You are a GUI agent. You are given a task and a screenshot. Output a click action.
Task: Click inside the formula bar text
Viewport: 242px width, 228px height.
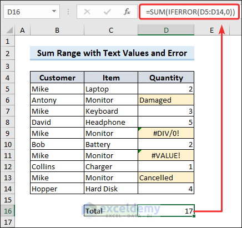click(x=190, y=12)
